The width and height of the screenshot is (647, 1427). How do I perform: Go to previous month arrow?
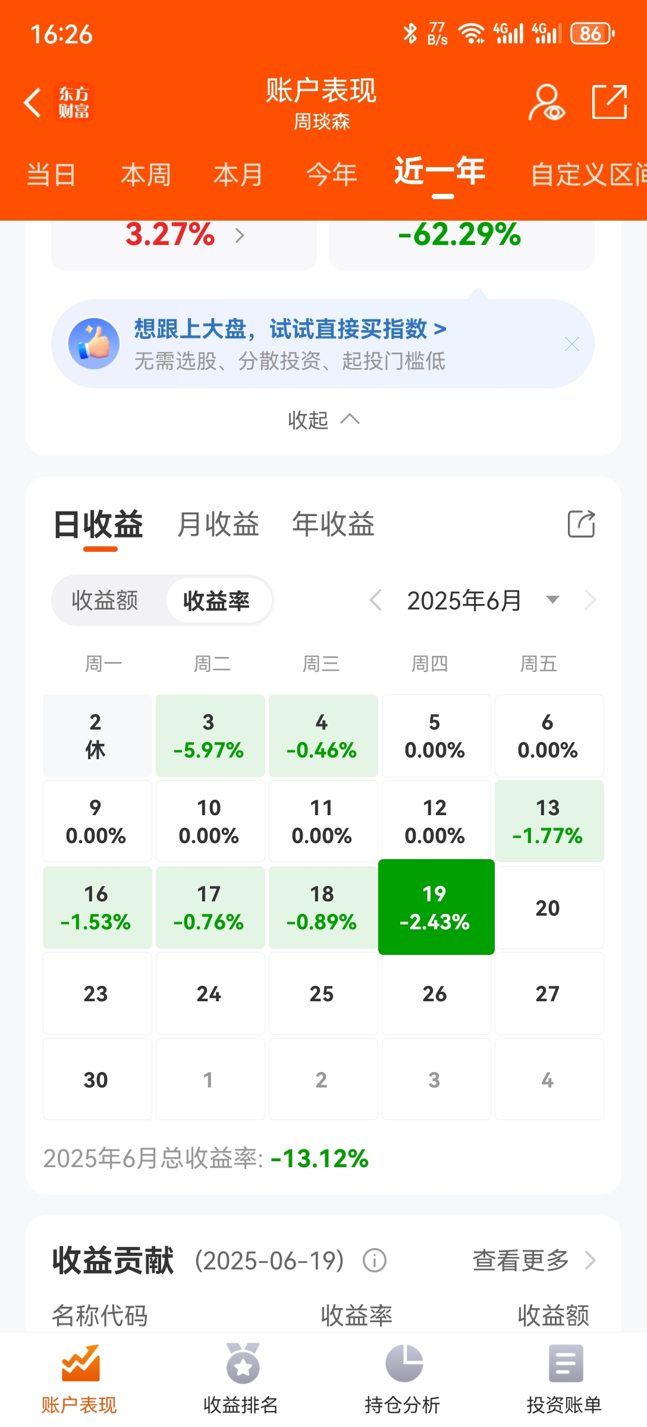[x=375, y=600]
